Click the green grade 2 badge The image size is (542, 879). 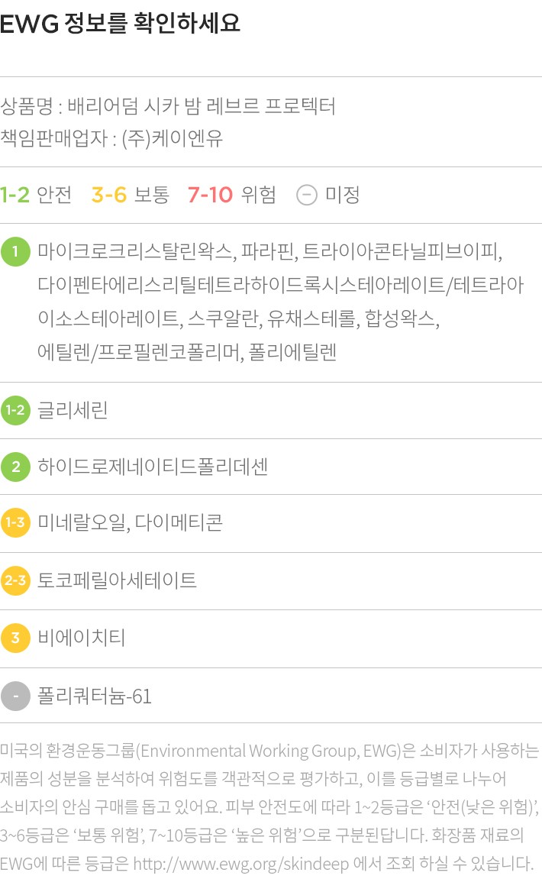pos(15,467)
